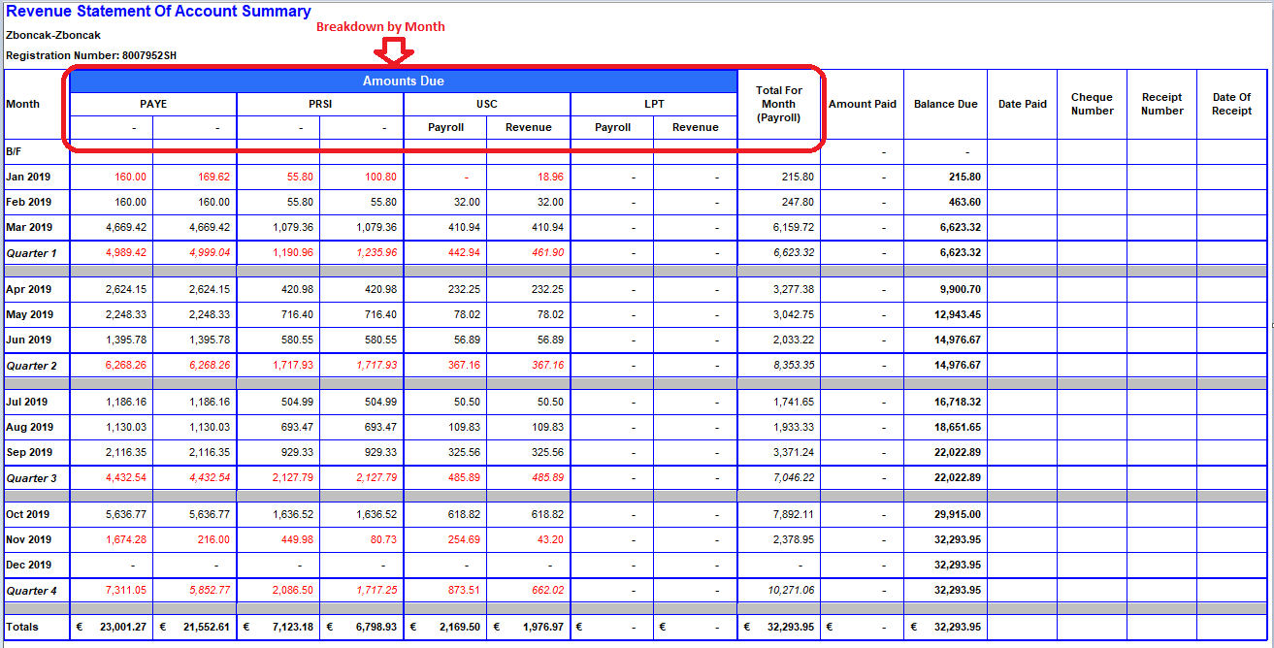Click the 1,976.97 USC figure in Totals

[543, 627]
